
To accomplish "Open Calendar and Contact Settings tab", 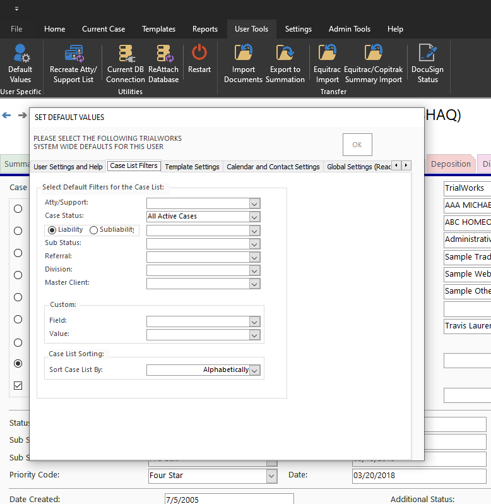I will coord(273,167).
